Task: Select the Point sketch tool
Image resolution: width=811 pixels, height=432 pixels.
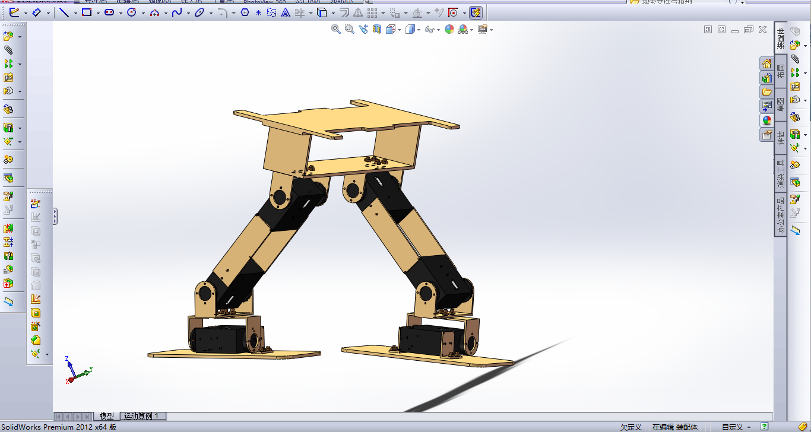Action: point(258,12)
